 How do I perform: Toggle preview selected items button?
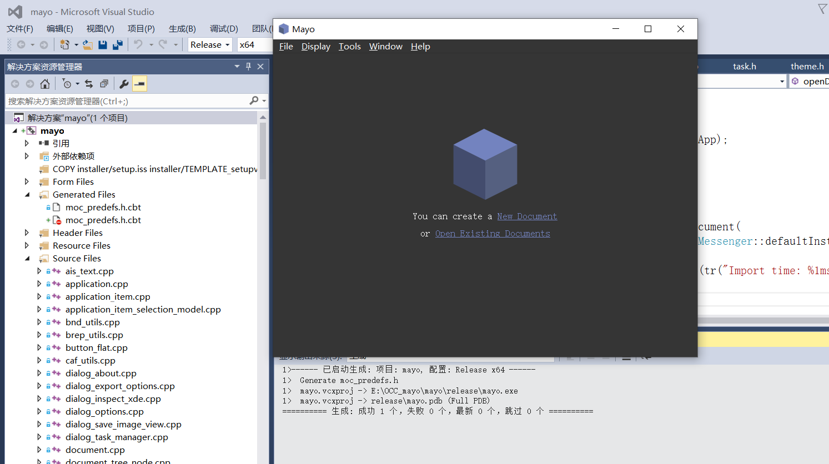pos(139,83)
